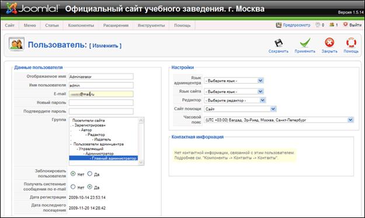365x218 pixels.
Task: Click the logged-in users icon showing 1
Action: pyautogui.click(x=332, y=25)
